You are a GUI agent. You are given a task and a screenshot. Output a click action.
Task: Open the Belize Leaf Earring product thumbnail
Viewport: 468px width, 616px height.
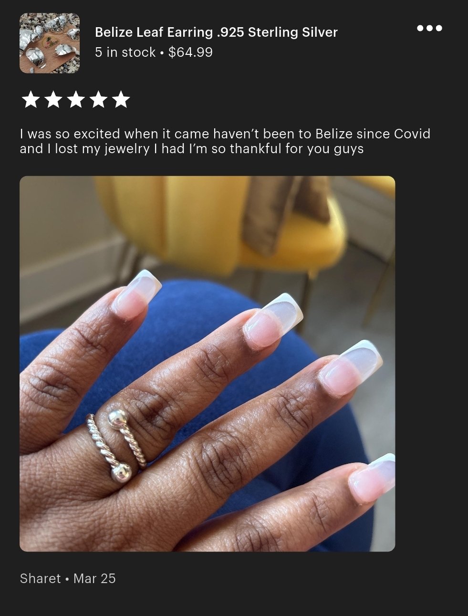[50, 43]
